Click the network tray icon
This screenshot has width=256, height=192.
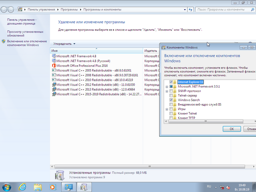coord(222,187)
